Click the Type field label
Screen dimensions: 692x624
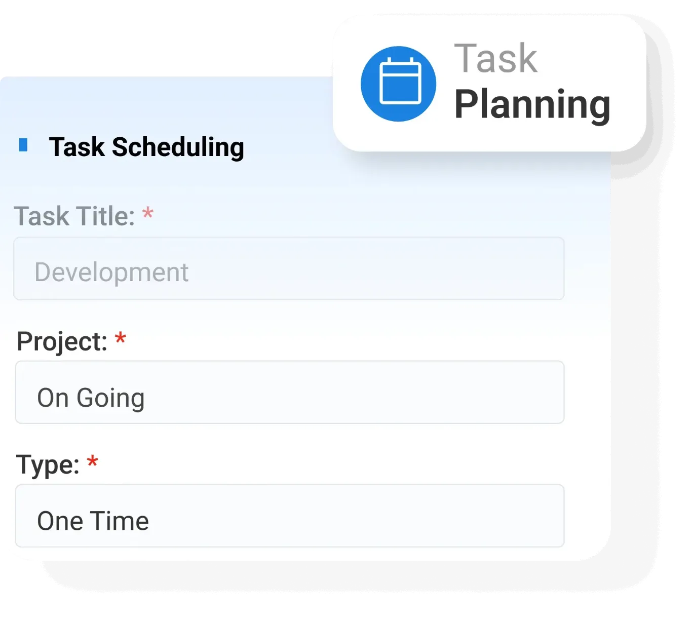point(48,465)
